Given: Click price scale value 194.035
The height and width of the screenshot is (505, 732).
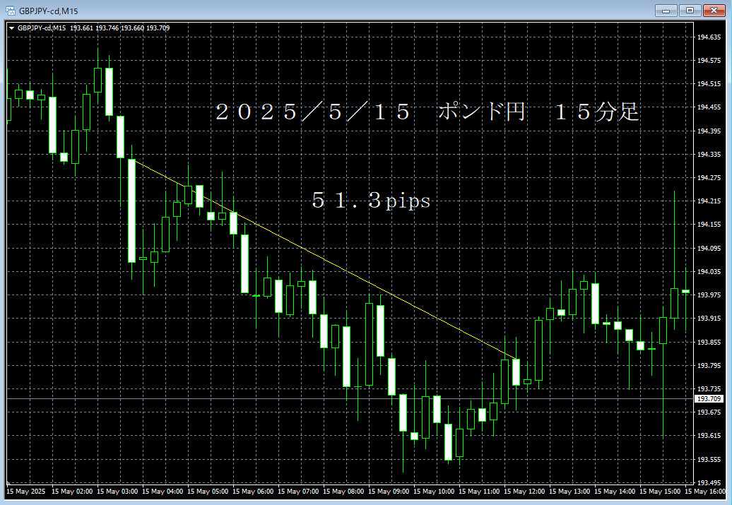Looking at the screenshot, I should tap(709, 271).
